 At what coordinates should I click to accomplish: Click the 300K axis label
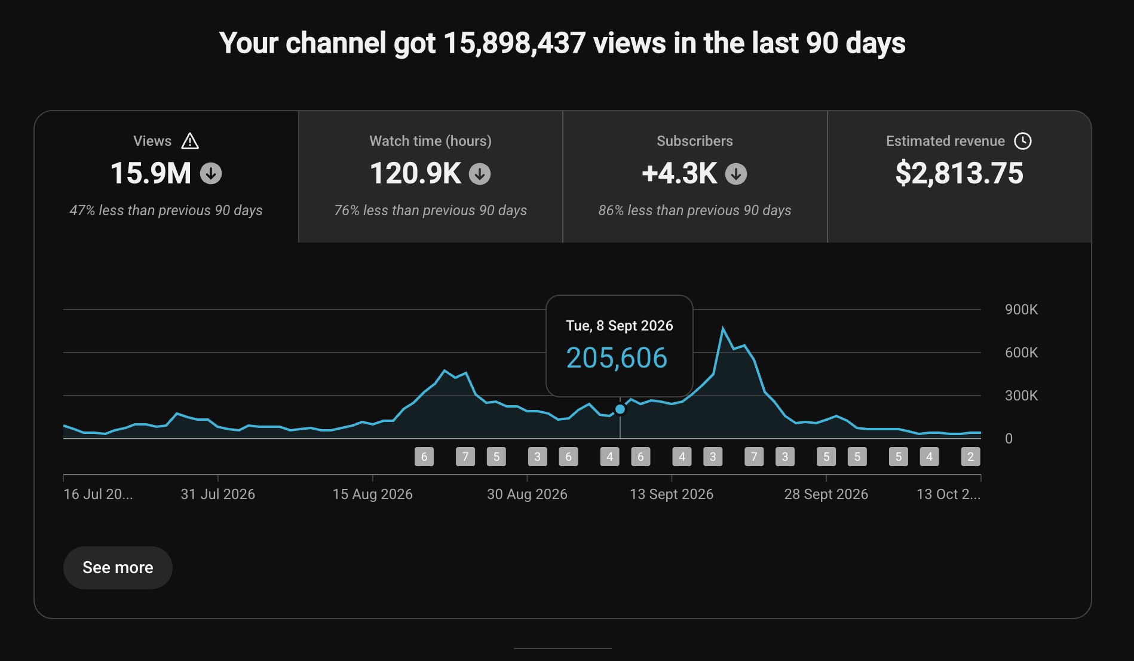click(x=1022, y=396)
